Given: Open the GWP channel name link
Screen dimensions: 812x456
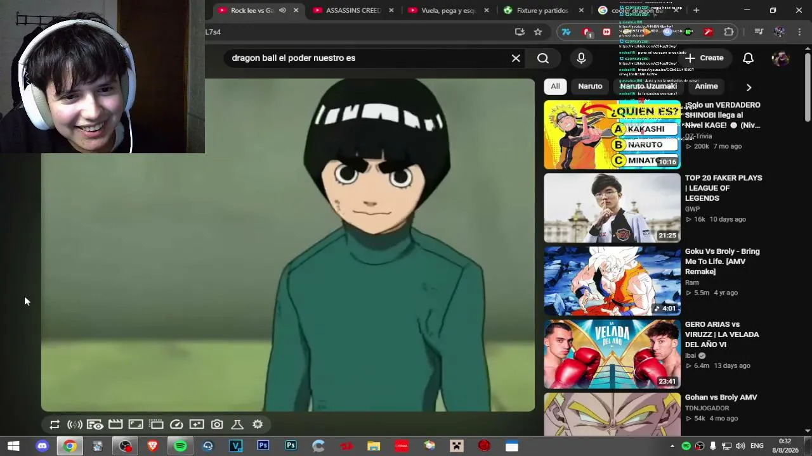Looking at the screenshot, I should coord(692,209).
